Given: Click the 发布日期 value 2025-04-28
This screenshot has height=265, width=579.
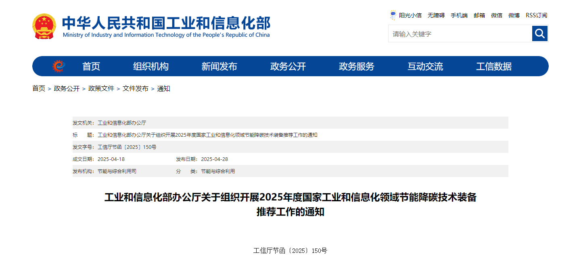Looking at the screenshot, I should (214, 159).
